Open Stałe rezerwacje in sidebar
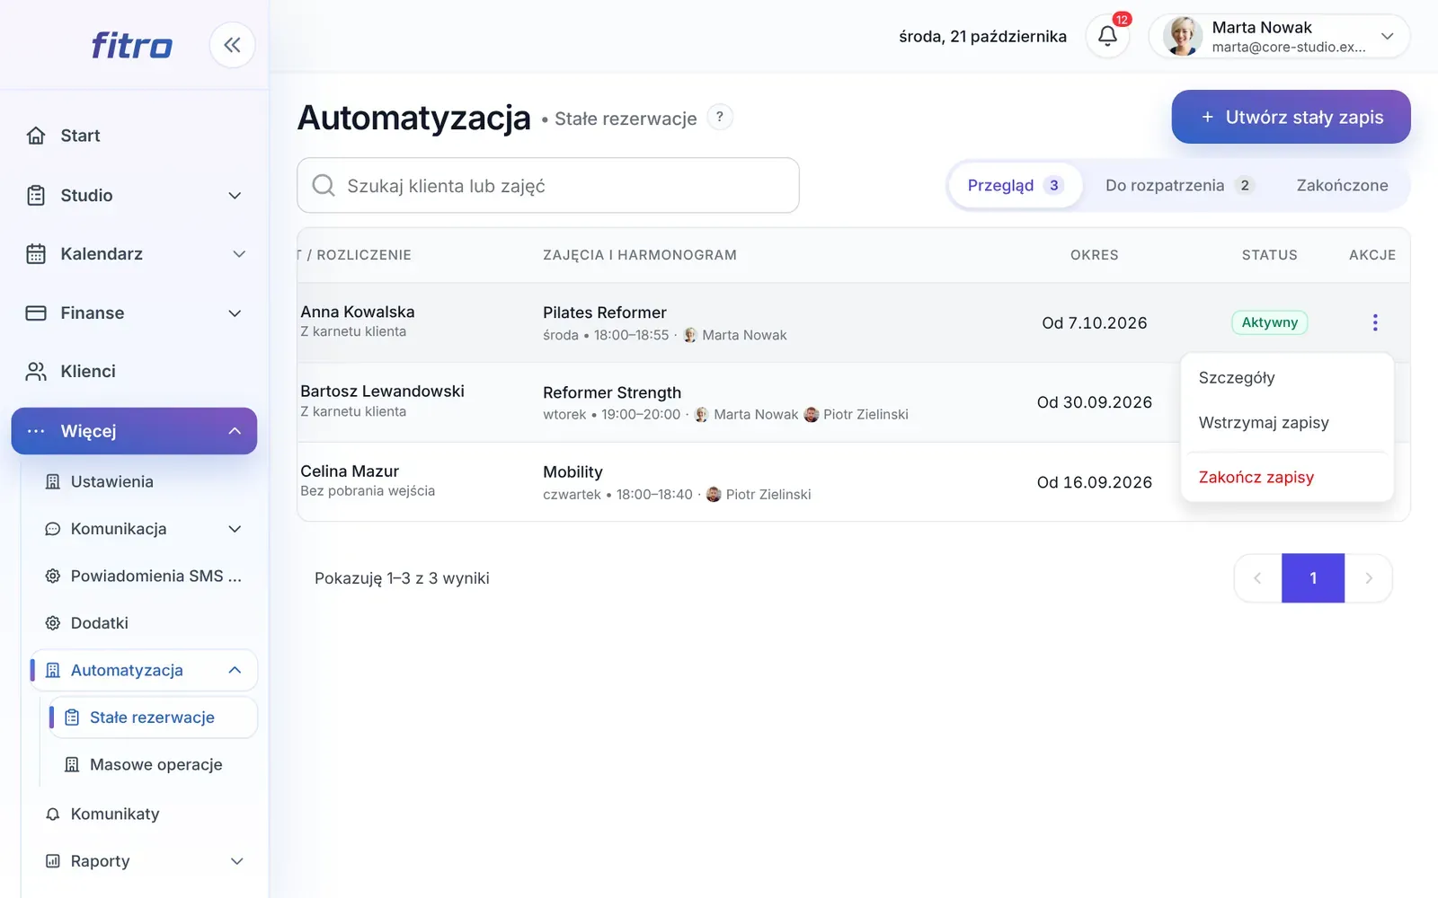The image size is (1438, 898). [153, 718]
